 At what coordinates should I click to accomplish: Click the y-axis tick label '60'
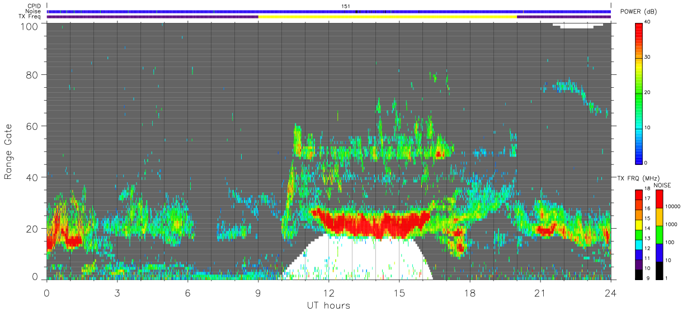coord(33,126)
